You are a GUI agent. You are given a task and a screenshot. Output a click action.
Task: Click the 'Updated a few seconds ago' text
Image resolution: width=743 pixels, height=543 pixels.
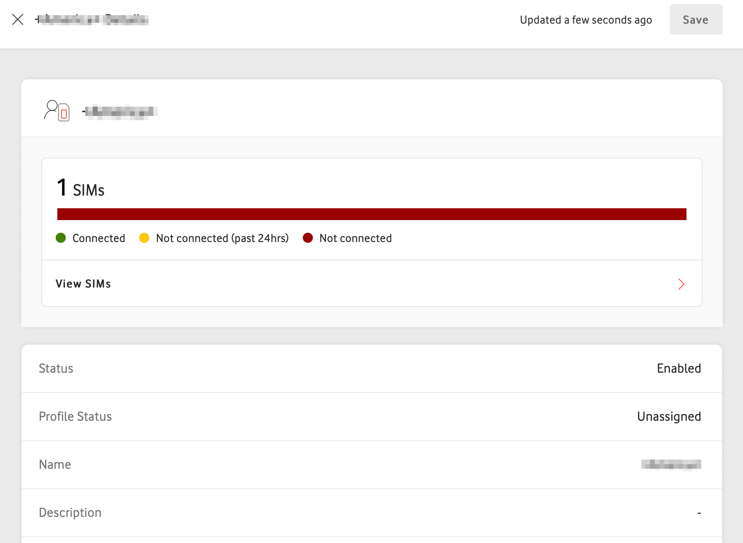click(x=586, y=20)
